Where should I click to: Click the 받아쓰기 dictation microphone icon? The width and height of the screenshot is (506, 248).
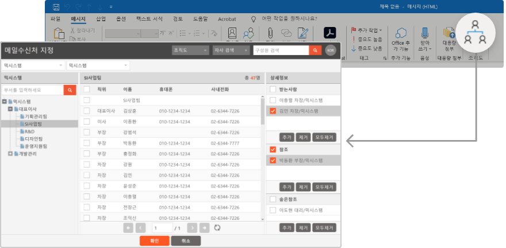click(x=425, y=33)
